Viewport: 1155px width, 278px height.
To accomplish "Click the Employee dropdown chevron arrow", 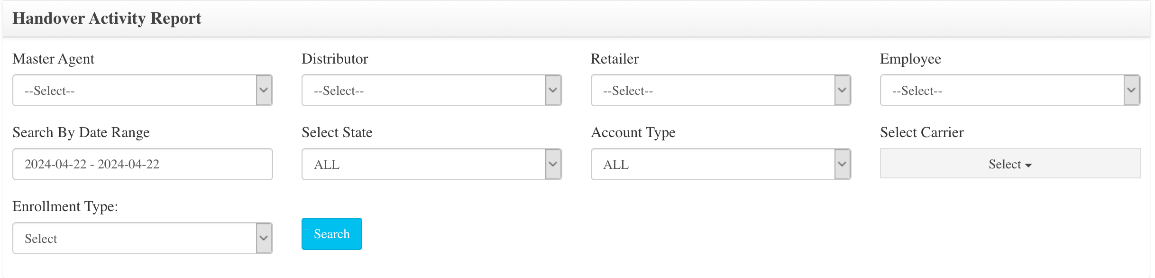I will pyautogui.click(x=1132, y=90).
